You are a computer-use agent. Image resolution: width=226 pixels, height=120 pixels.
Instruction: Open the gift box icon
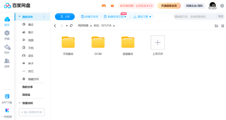point(112,6)
